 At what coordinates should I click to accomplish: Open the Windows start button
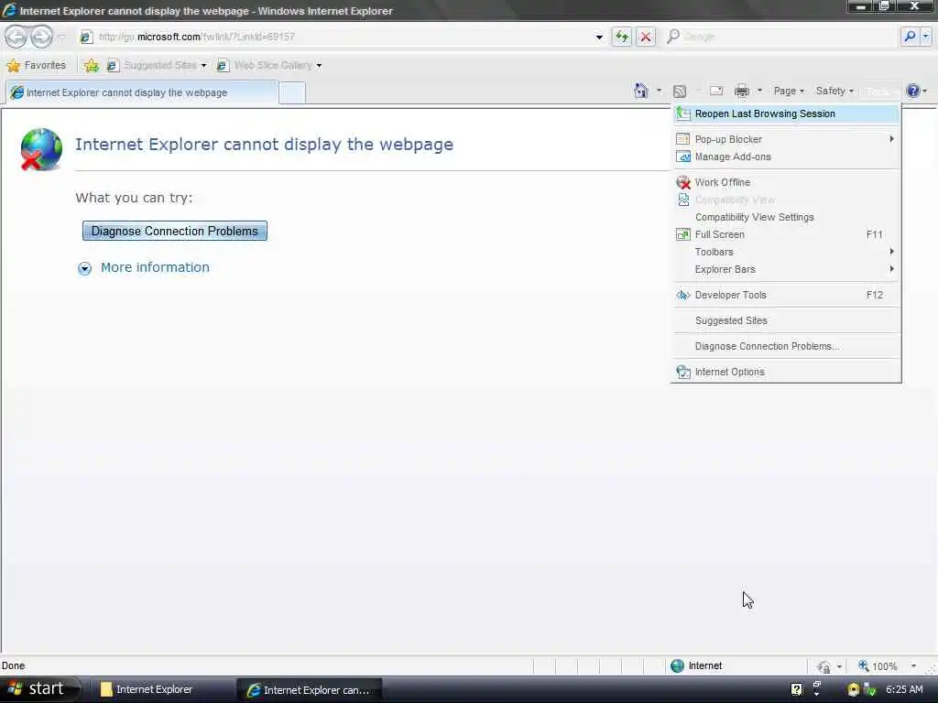[x=38, y=689]
